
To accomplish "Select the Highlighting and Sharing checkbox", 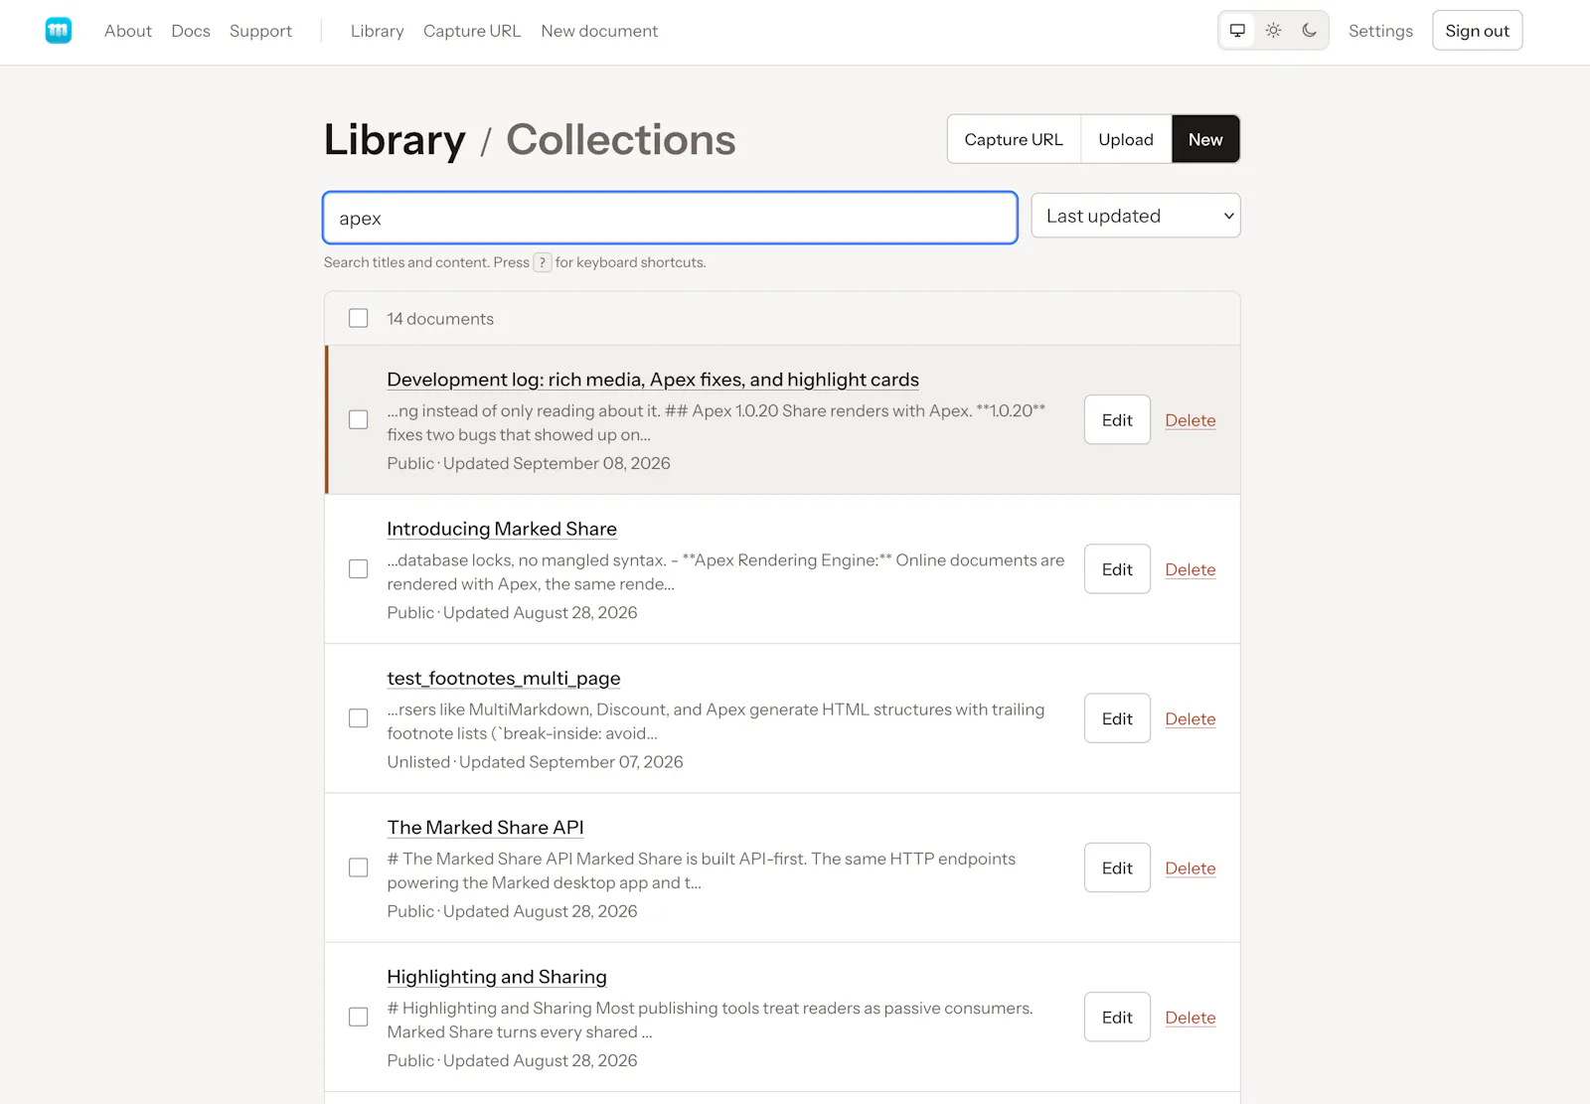I will (359, 1017).
